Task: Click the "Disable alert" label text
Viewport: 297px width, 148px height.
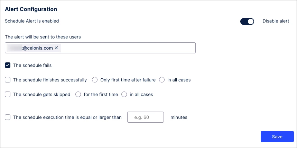Action: pyautogui.click(x=276, y=21)
